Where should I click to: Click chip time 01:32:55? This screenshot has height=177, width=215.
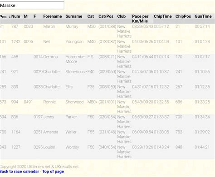point(161,102)
